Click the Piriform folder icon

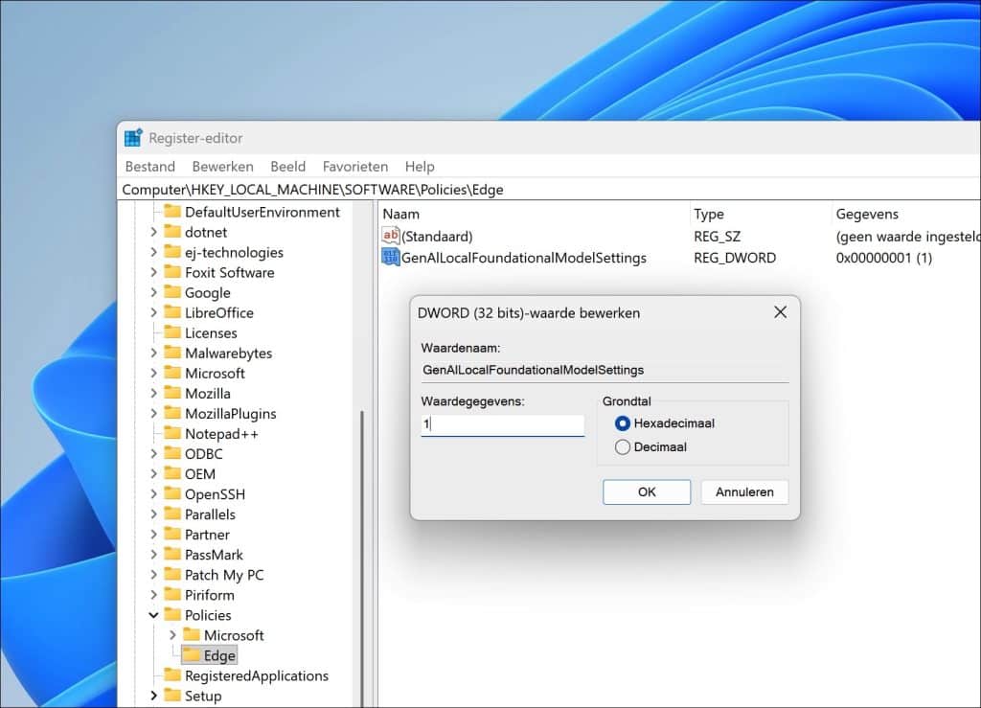[172, 595]
